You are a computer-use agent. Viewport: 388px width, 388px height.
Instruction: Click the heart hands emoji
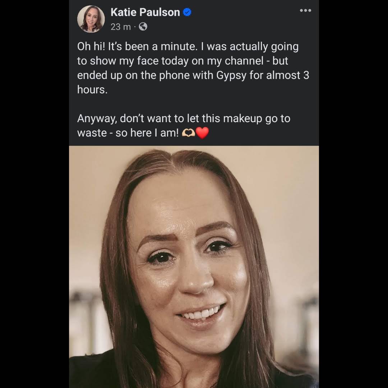(188, 133)
